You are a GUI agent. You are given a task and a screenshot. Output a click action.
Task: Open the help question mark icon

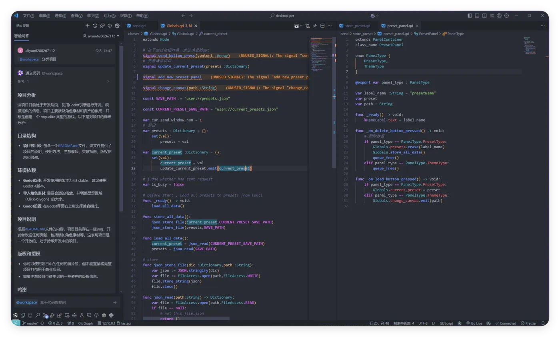(110, 26)
